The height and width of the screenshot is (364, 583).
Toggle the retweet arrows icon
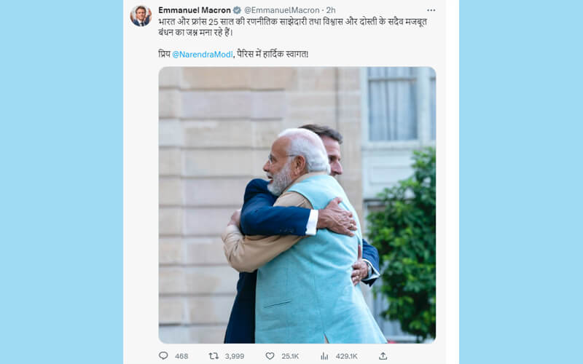point(214,356)
